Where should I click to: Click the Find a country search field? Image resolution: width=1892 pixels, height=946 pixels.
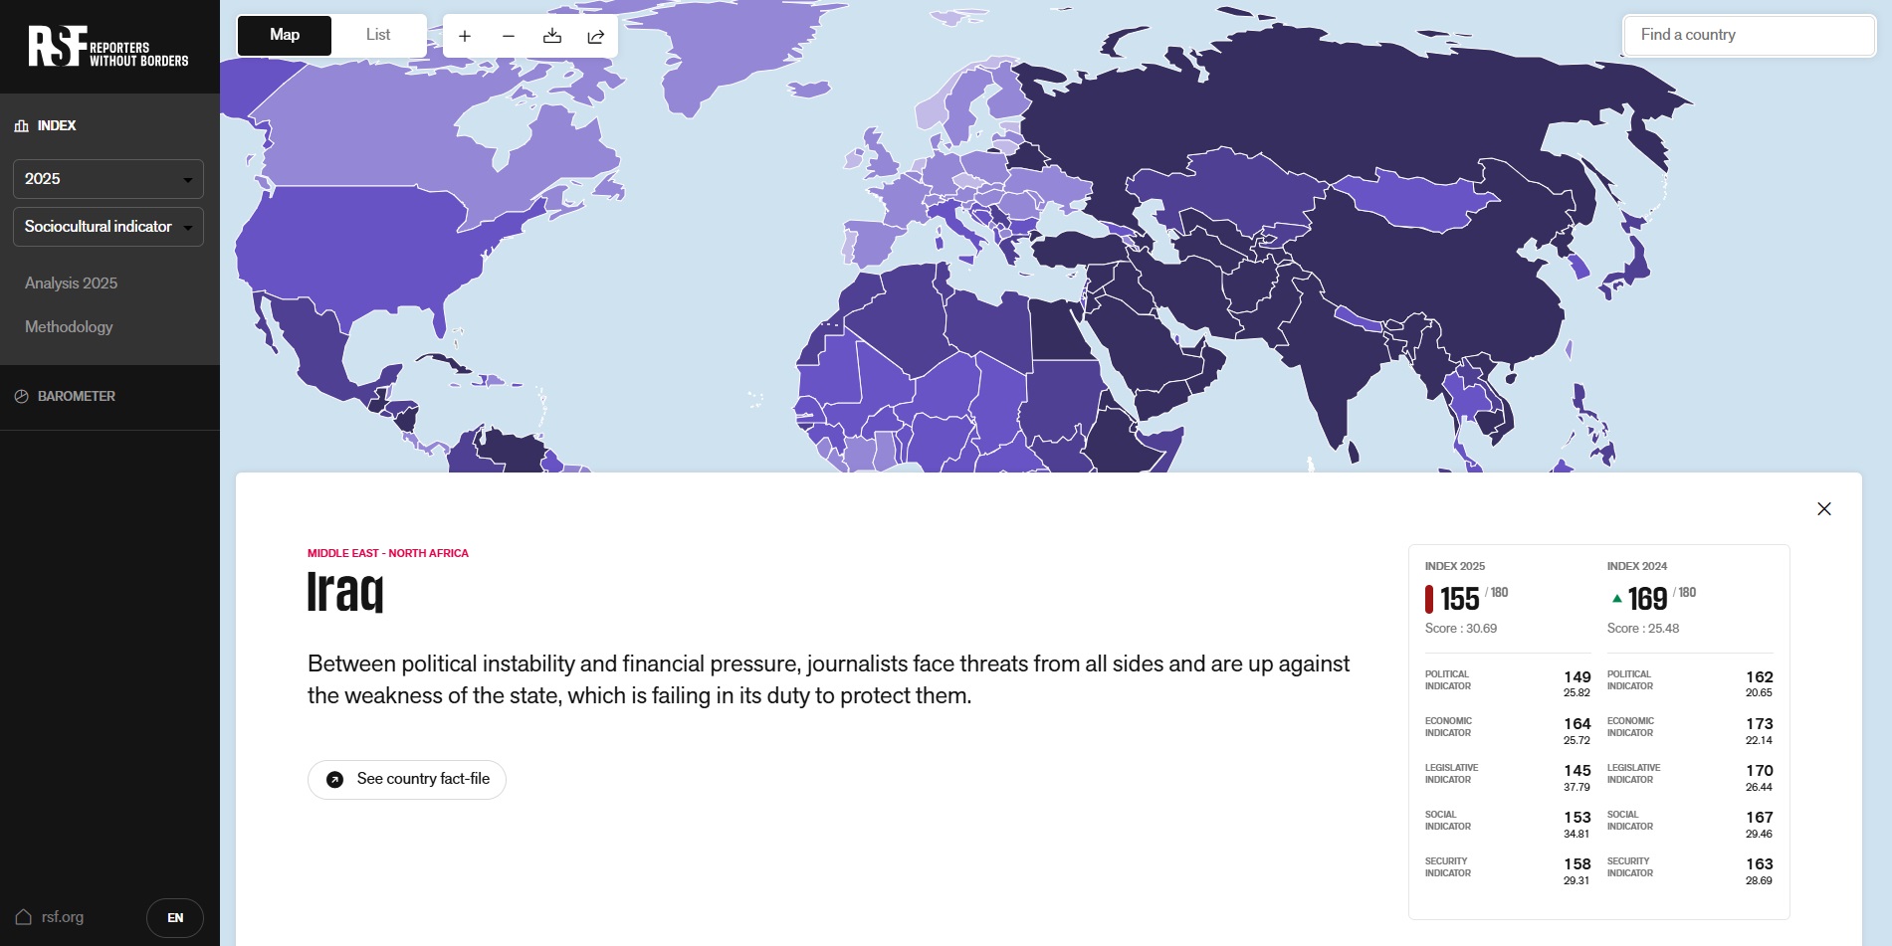[x=1749, y=35]
